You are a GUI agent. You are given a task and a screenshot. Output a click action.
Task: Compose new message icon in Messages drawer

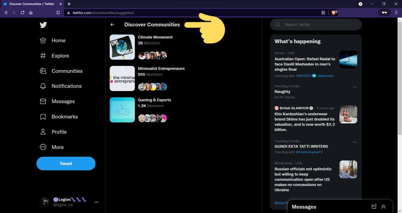tap(374, 207)
